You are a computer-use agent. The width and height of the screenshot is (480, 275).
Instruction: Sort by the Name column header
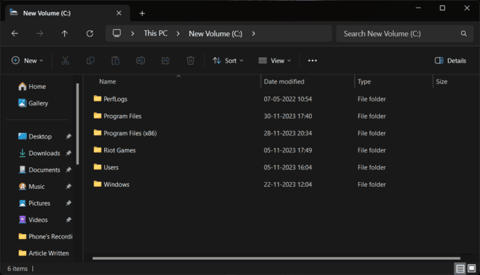click(108, 82)
